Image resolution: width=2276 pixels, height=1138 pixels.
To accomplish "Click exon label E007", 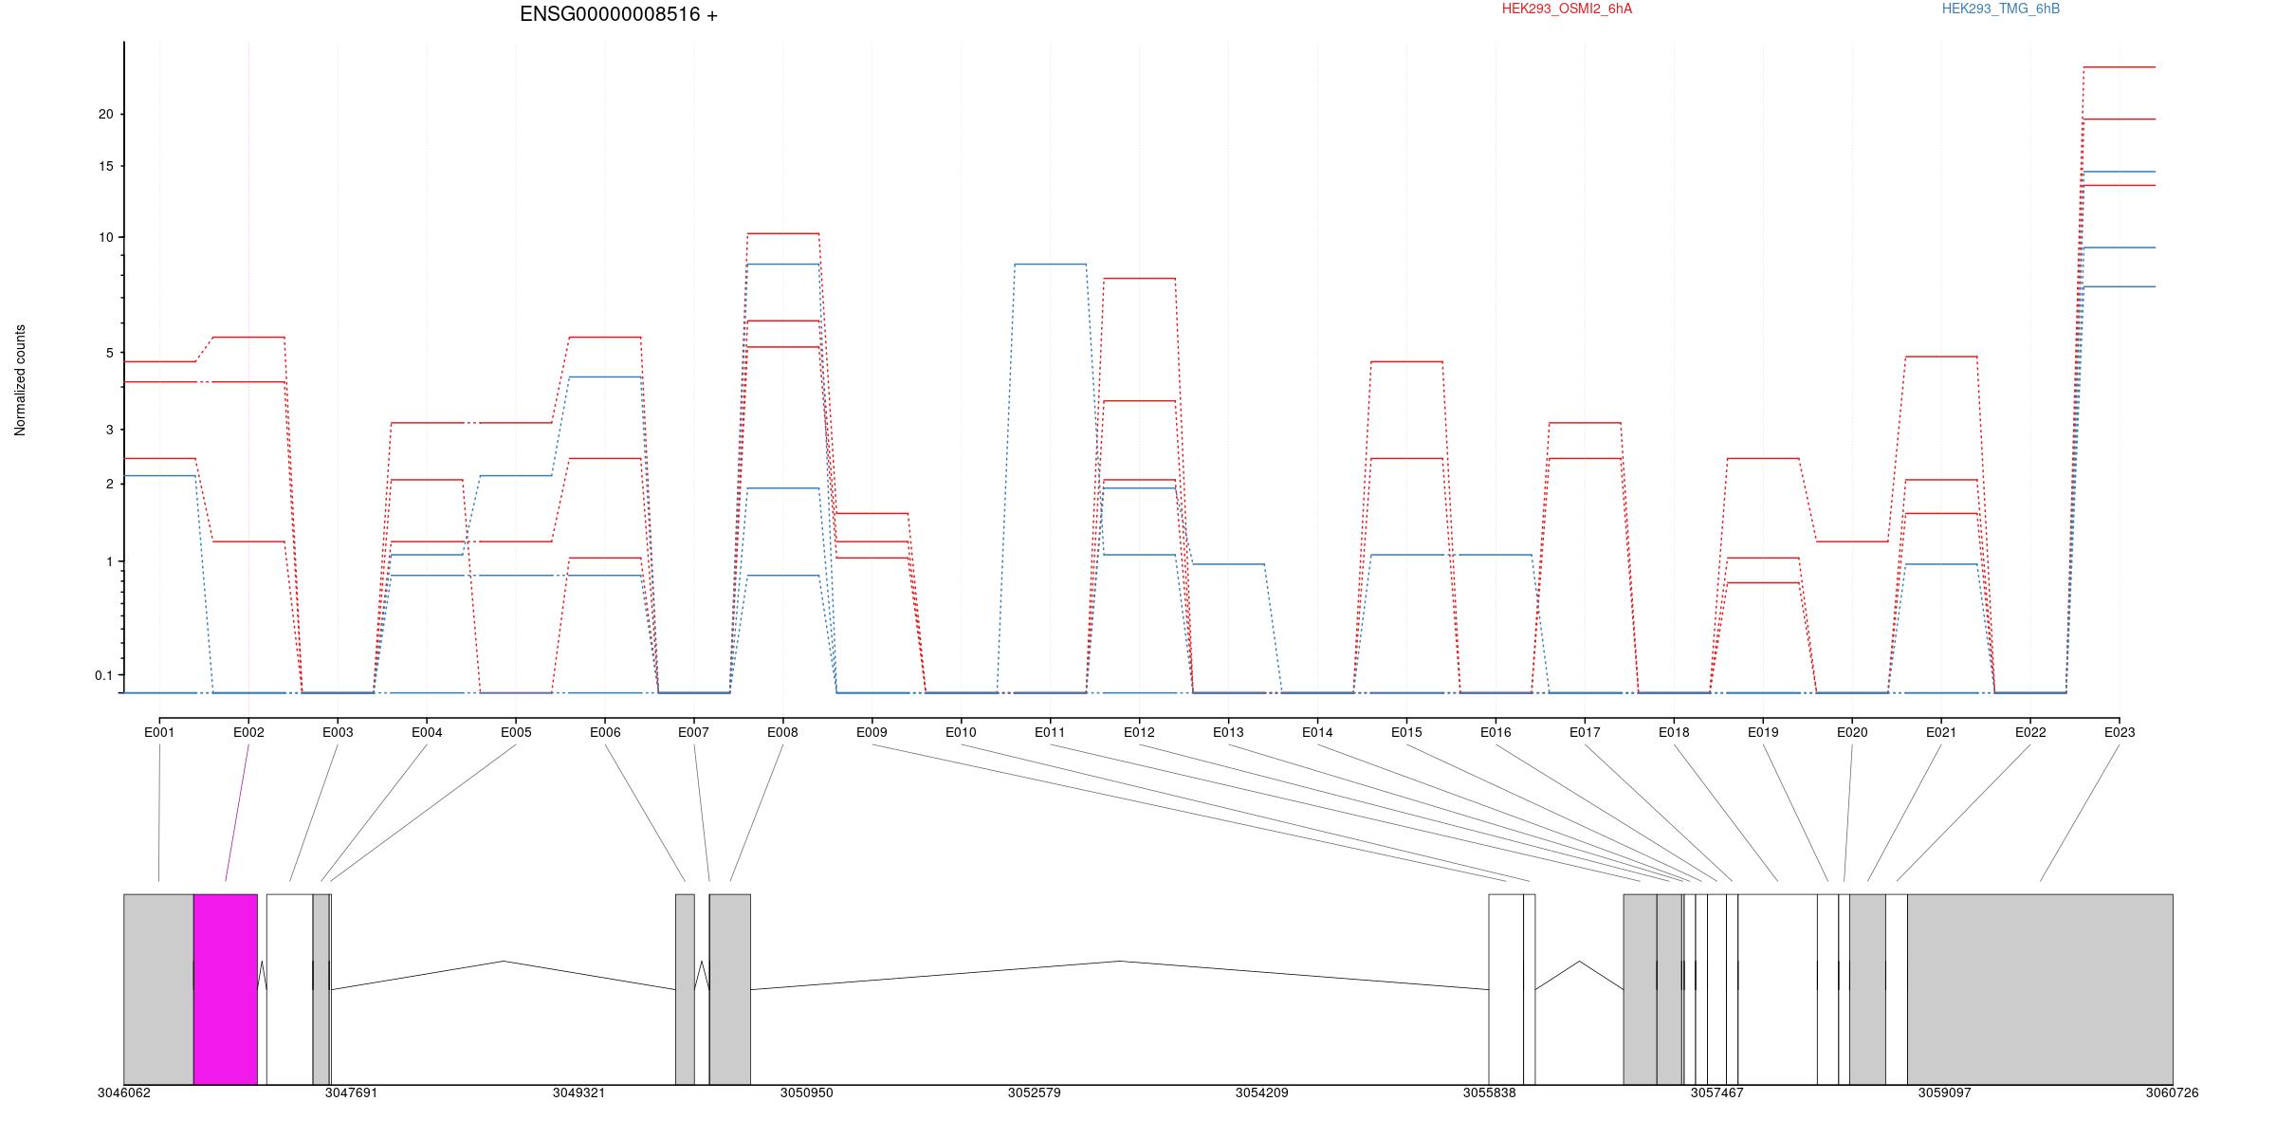I will tap(693, 732).
